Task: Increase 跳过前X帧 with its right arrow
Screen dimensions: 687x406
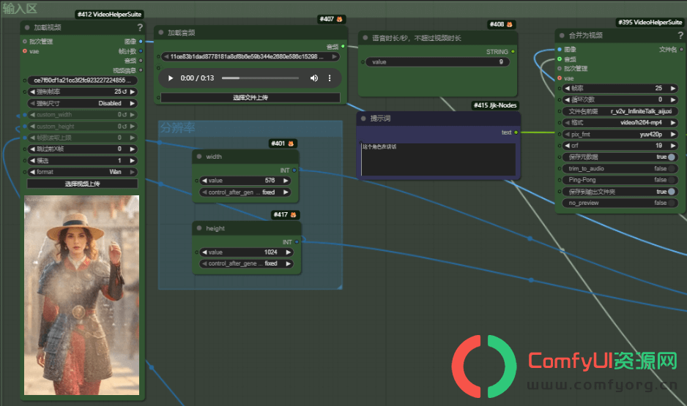Action: click(133, 149)
